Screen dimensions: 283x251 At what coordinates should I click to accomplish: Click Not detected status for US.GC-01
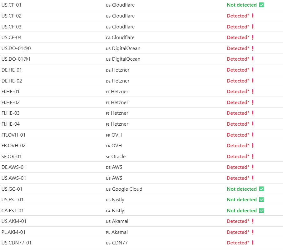click(x=242, y=189)
